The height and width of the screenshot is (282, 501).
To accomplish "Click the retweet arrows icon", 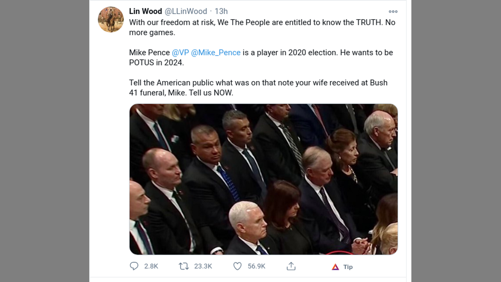I will point(184,266).
